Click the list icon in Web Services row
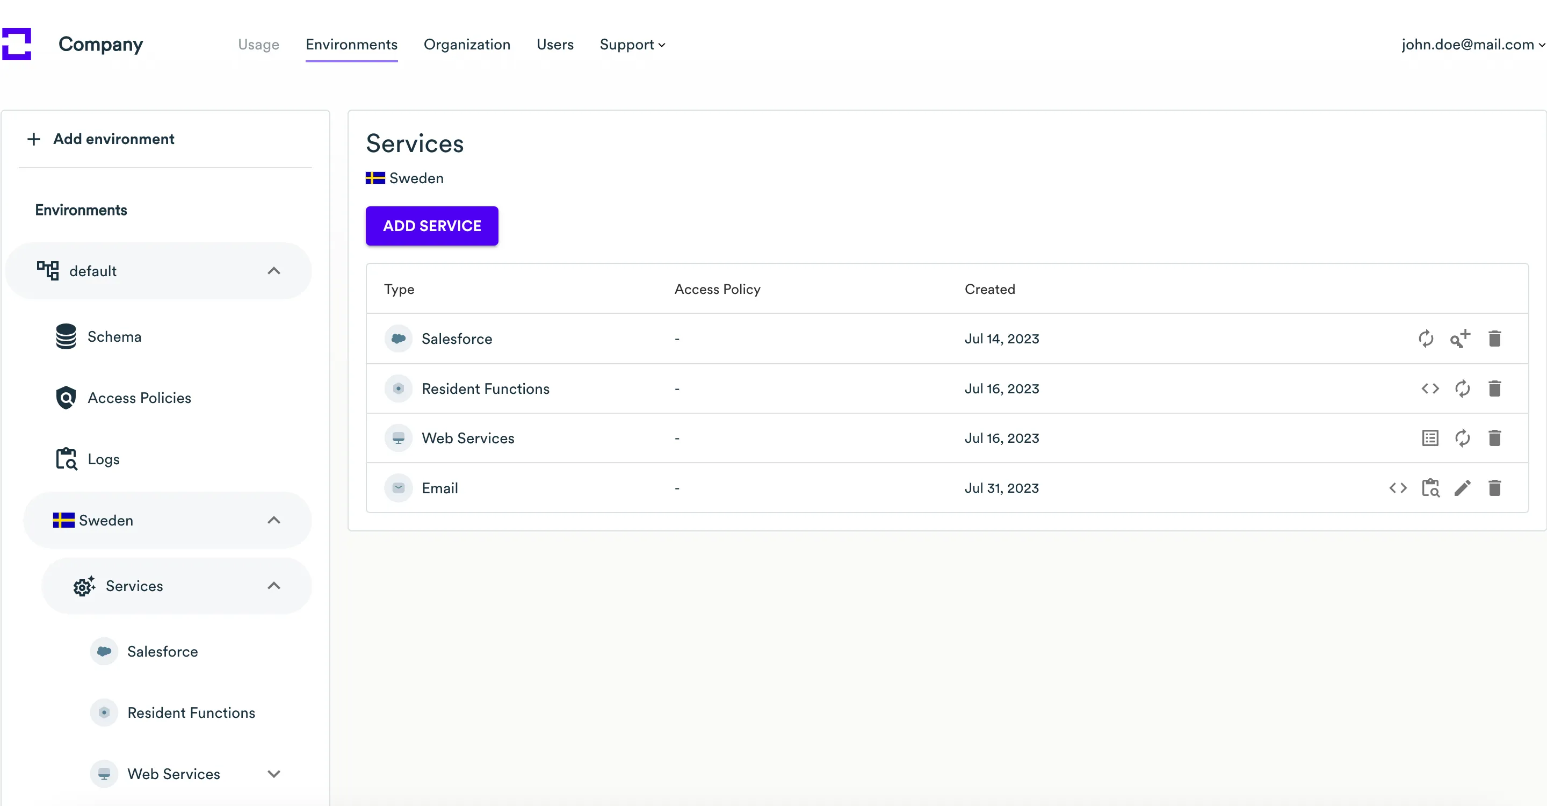Viewport: 1547px width, 806px height. [x=1430, y=438]
